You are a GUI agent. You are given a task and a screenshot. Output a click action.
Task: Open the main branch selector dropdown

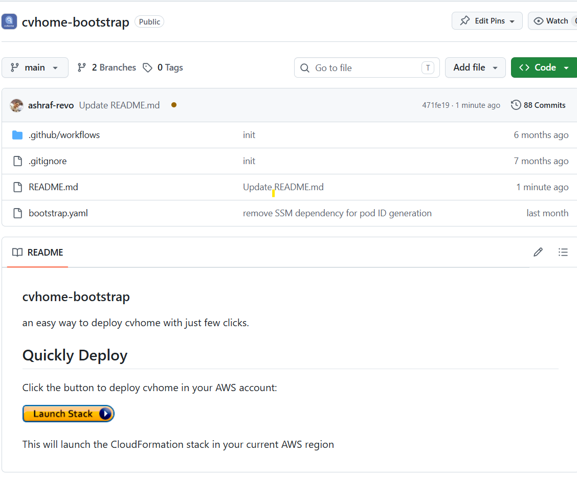(x=35, y=67)
